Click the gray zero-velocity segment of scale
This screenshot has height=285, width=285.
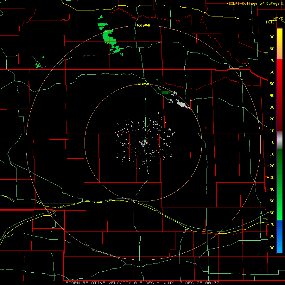280,141
